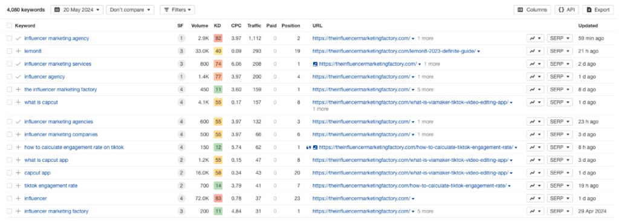Check the influencer agency row checkbox
This screenshot has height=221, width=619.
tap(10, 77)
